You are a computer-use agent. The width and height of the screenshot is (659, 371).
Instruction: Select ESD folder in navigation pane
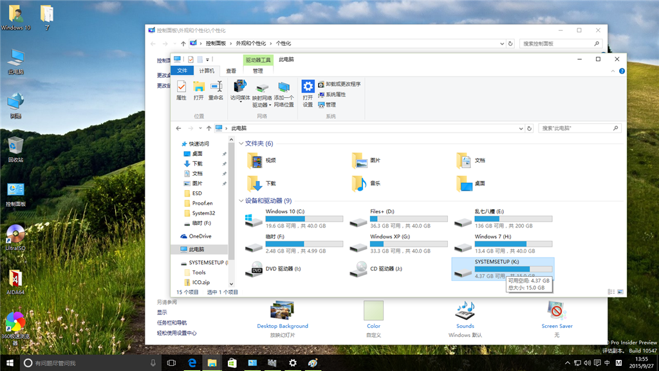pyautogui.click(x=197, y=193)
